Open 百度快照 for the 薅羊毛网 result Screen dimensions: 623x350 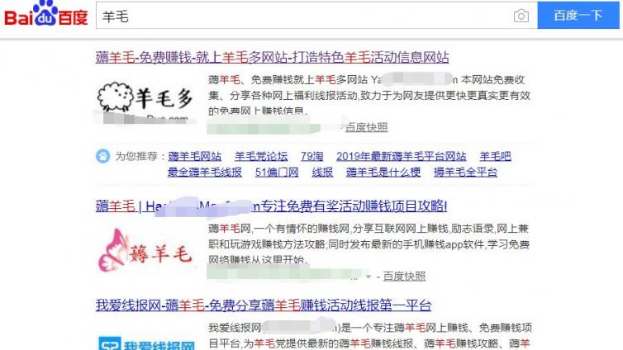[404, 277]
